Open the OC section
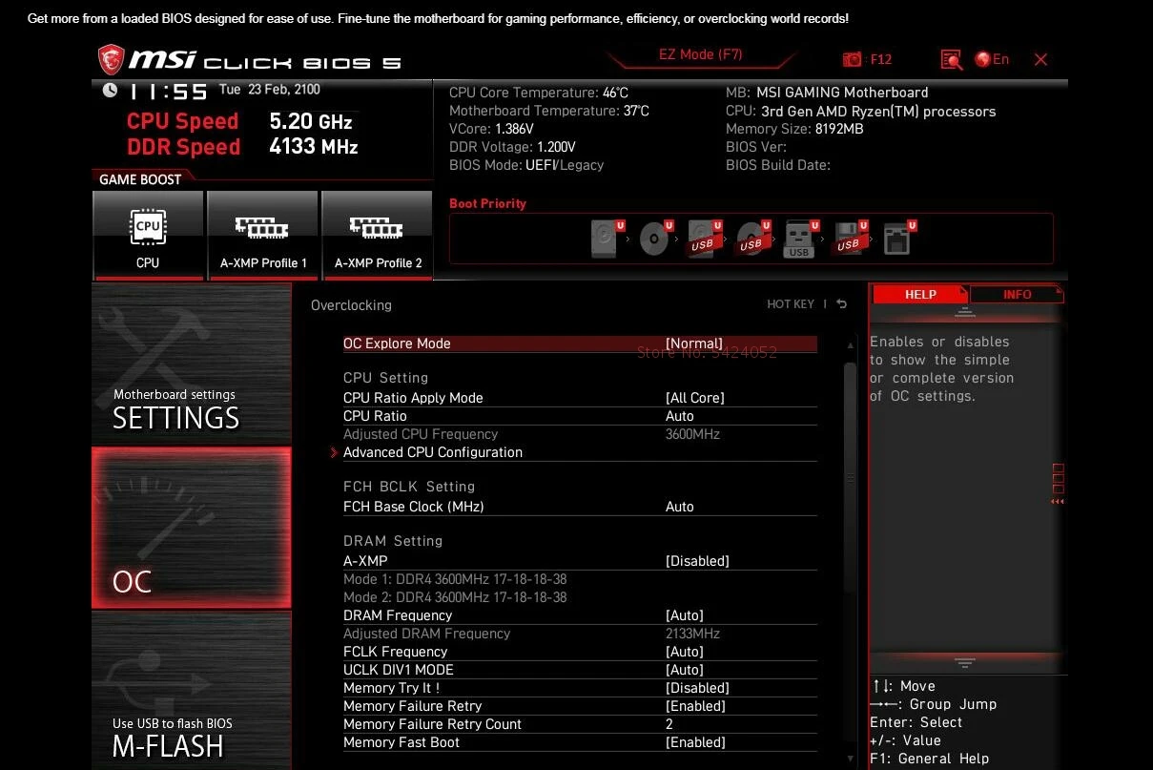Image resolution: width=1153 pixels, height=770 pixels. tap(192, 528)
